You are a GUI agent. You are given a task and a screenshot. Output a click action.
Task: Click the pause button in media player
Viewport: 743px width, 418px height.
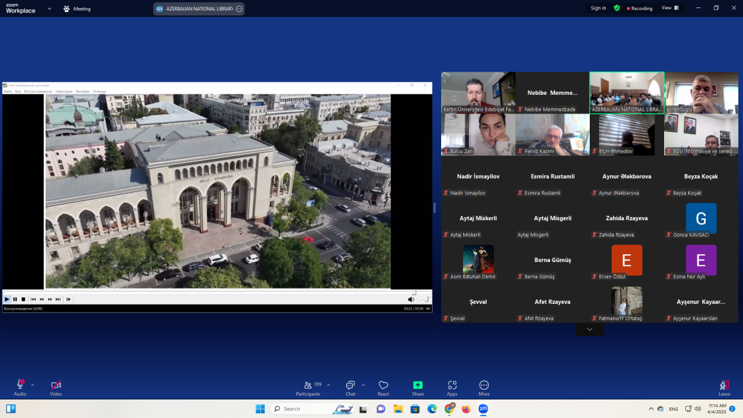[15, 299]
